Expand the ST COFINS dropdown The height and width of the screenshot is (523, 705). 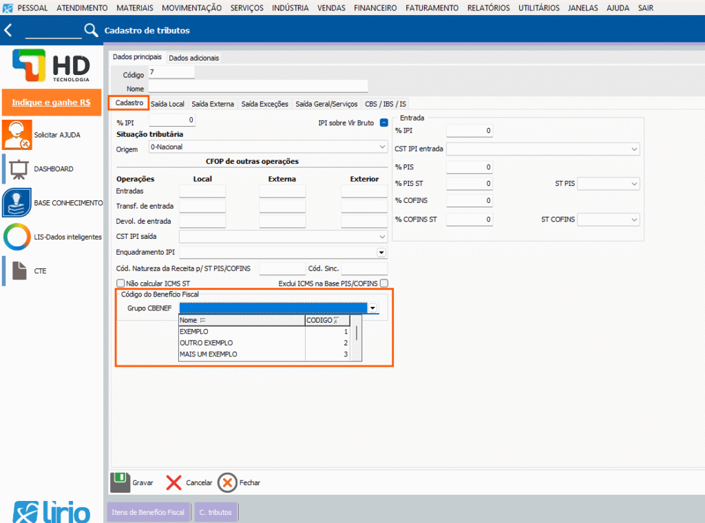pyautogui.click(x=633, y=220)
